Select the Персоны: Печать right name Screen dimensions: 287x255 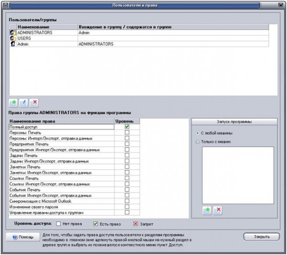(25, 133)
